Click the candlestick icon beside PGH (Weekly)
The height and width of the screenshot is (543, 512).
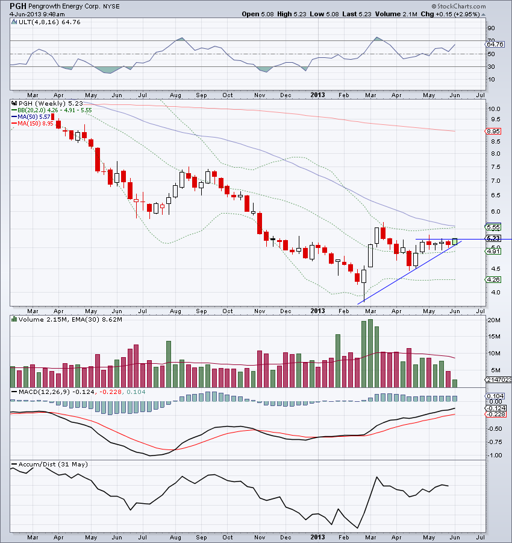(13, 103)
